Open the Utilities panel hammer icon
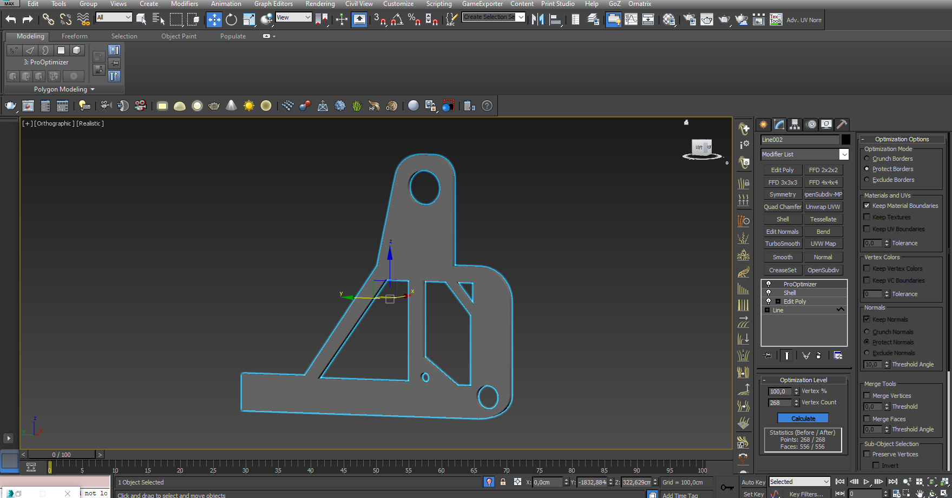952x498 pixels. [842, 124]
